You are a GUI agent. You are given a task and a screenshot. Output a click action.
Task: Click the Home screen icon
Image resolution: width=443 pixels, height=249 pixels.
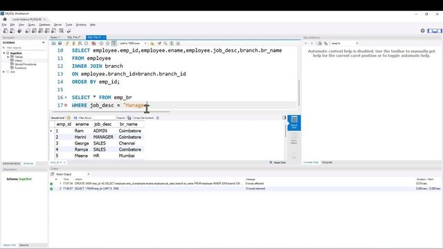5,19
